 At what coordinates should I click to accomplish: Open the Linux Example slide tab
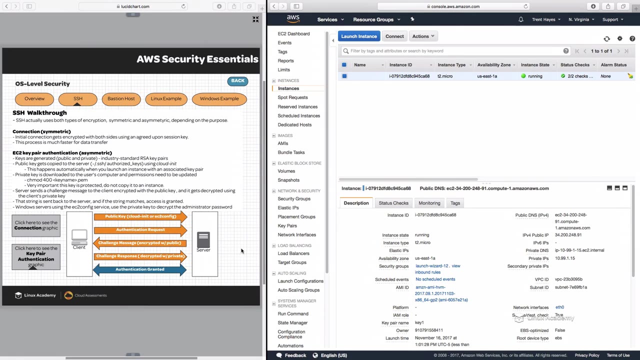pos(166,98)
